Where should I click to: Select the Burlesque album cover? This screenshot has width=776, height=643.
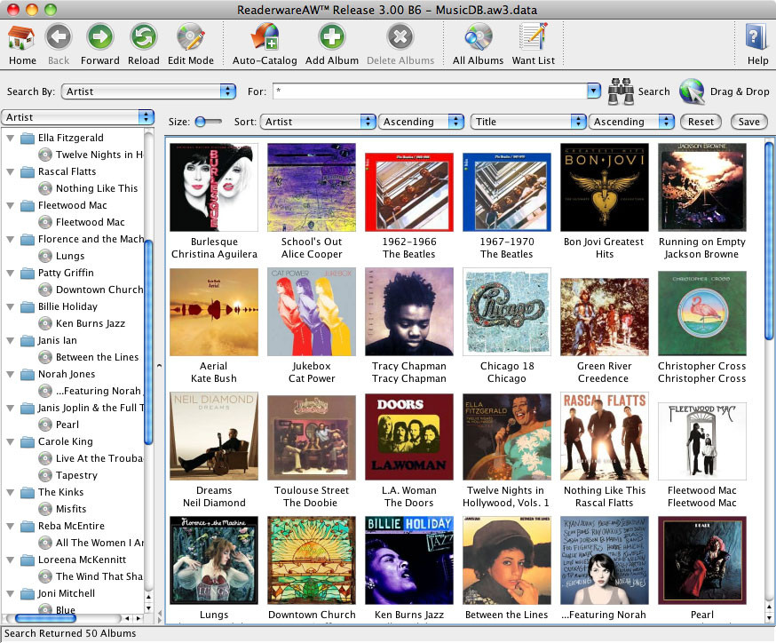[214, 187]
